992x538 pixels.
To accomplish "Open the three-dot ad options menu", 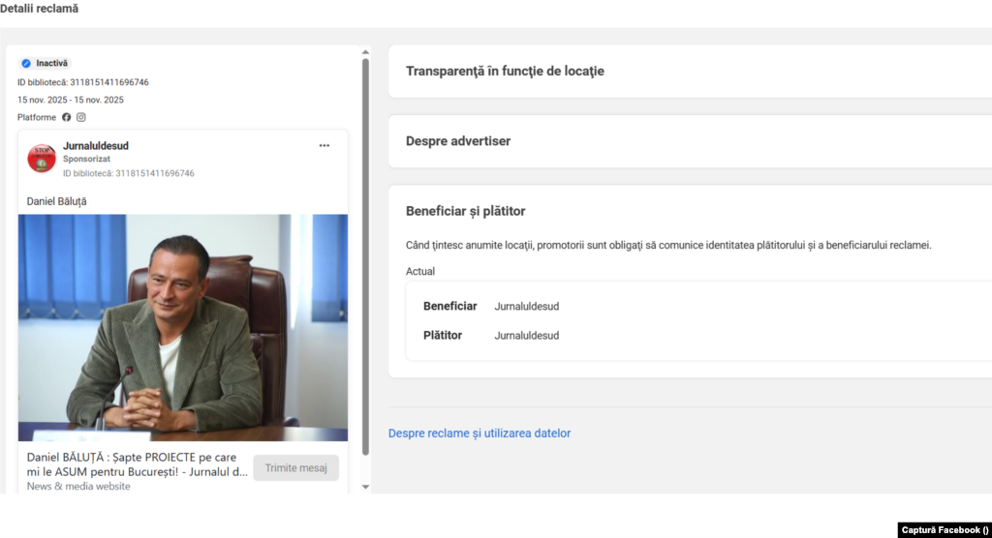I will tap(325, 146).
